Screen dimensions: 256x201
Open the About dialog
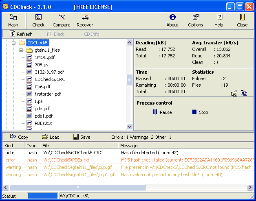point(172,20)
